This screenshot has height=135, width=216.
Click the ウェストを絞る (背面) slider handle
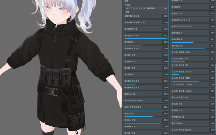[200, 81]
